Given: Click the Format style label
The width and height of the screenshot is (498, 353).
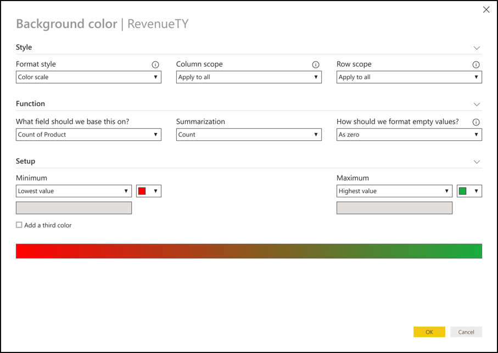Looking at the screenshot, I should point(36,64).
